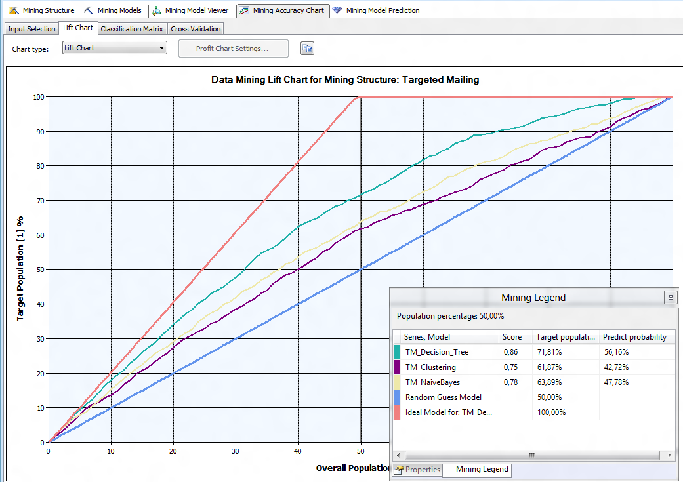The image size is (683, 482).
Task: Open the Classification Matrix sub-tab
Action: (x=131, y=29)
